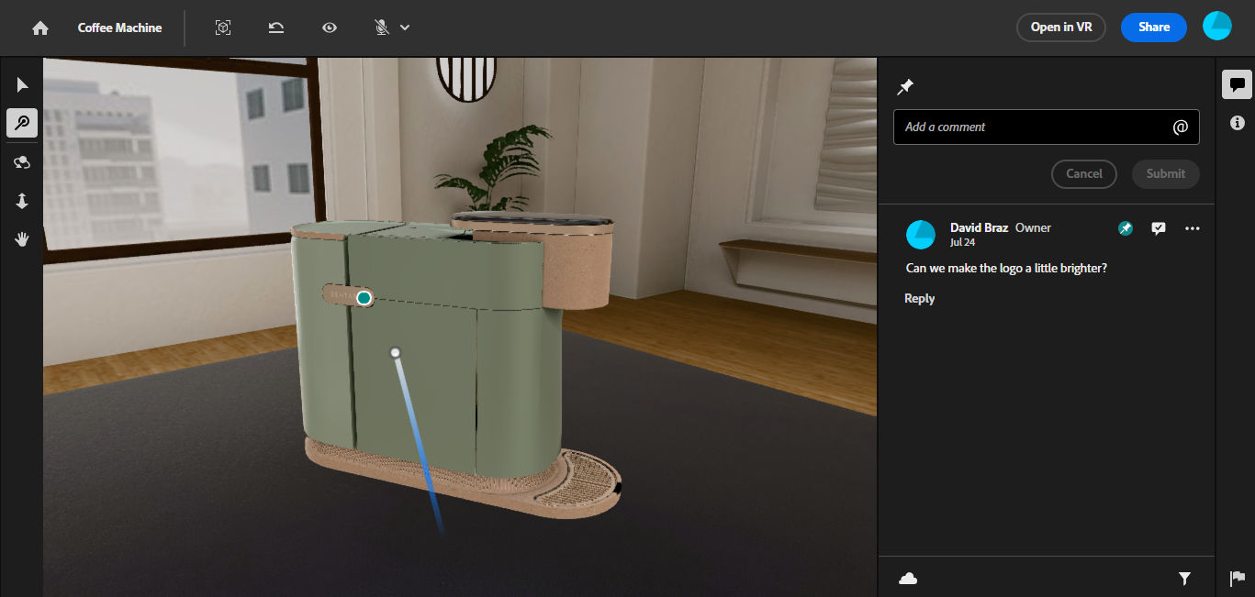
Task: Click the teal comment pin on coffee machine
Action: tap(364, 298)
